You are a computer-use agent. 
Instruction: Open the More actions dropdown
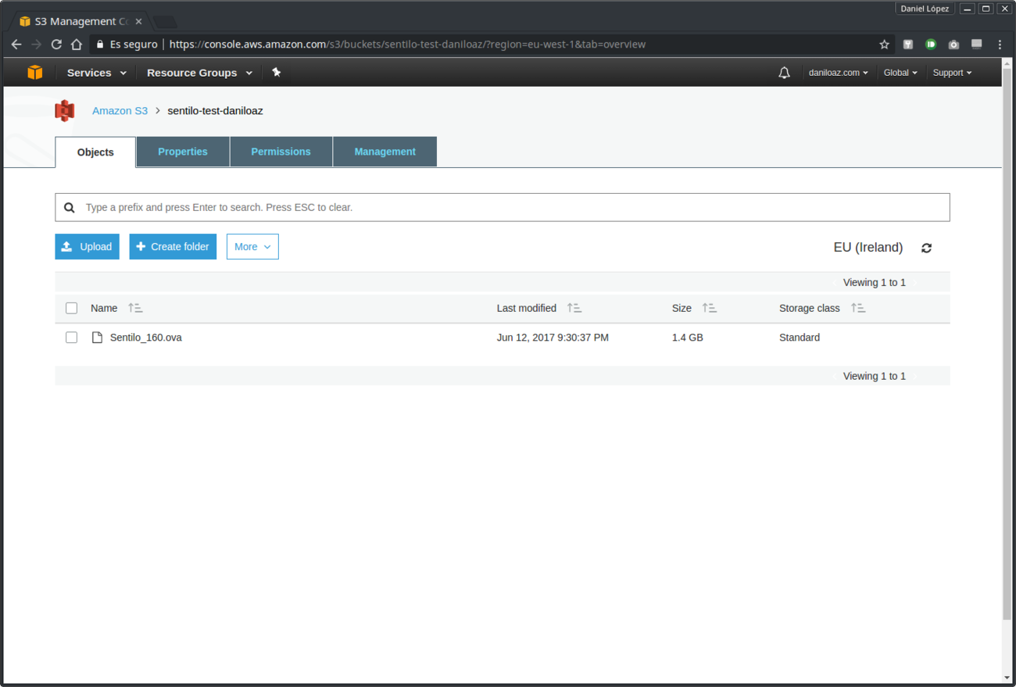tap(252, 247)
